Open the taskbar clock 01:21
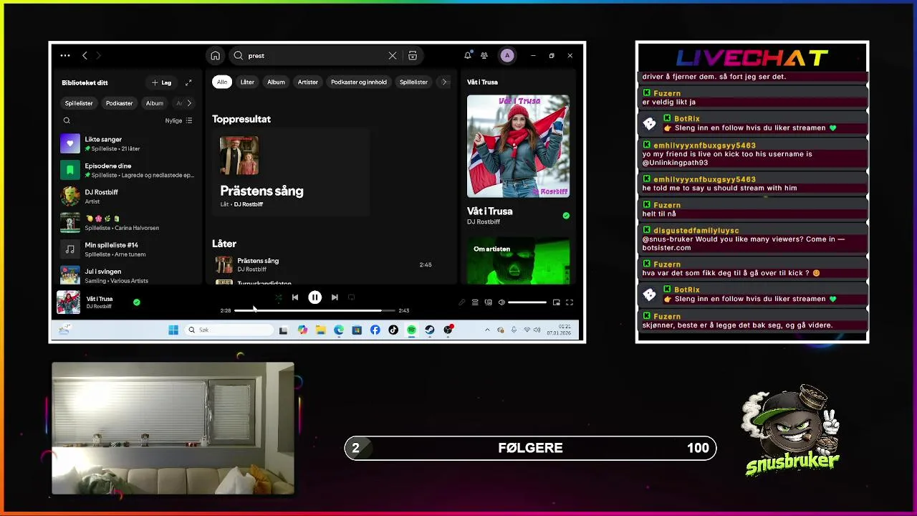 [x=559, y=330]
